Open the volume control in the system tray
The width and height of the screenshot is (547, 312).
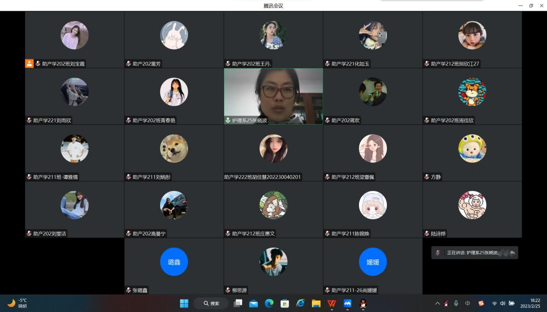(502, 303)
